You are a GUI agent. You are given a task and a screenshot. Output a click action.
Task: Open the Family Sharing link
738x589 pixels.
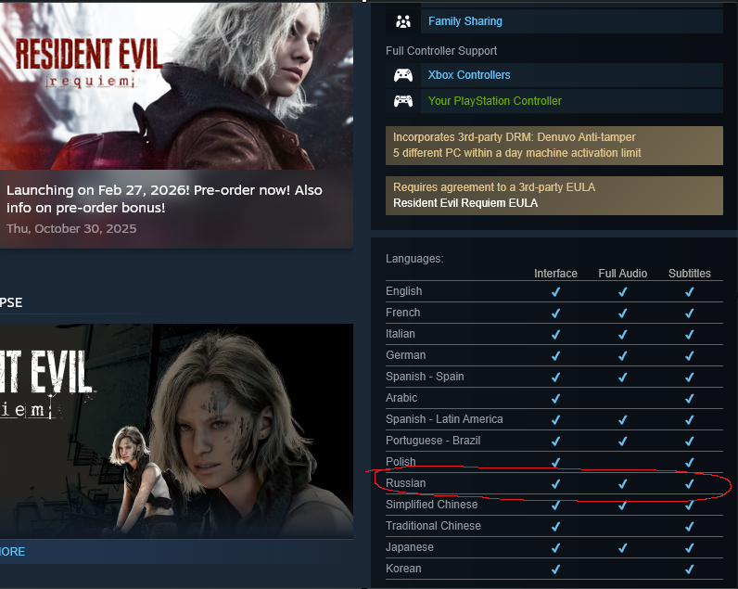click(465, 21)
